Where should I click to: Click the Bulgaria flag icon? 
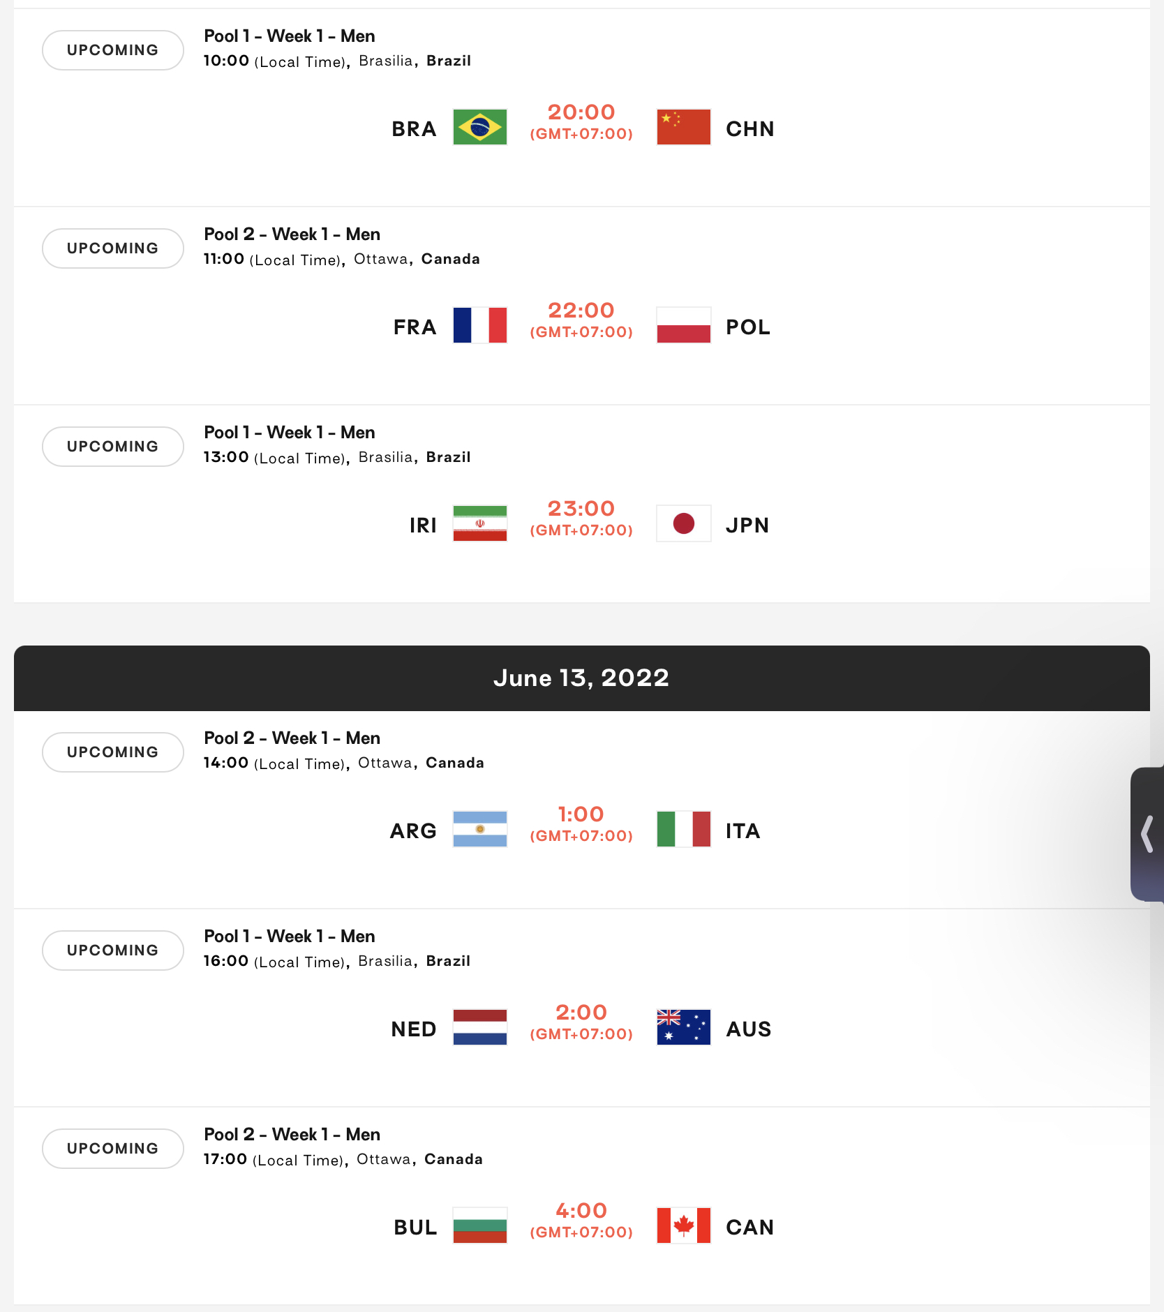point(480,1225)
